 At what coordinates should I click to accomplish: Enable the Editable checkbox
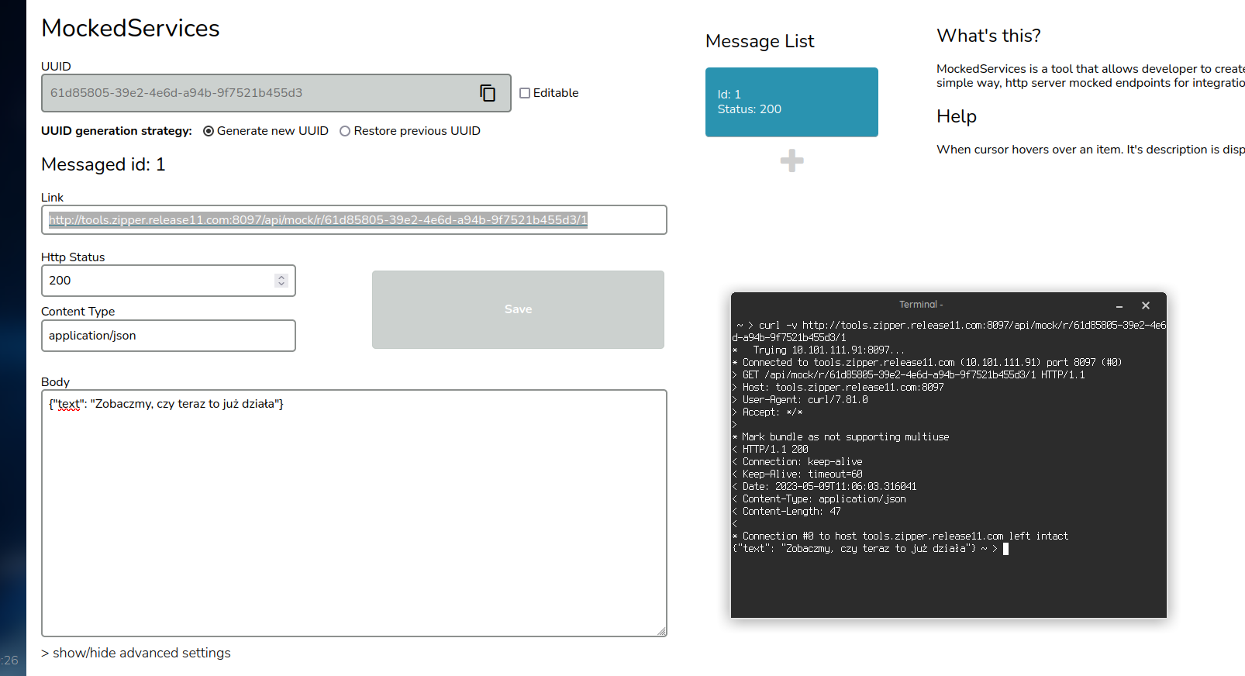525,93
